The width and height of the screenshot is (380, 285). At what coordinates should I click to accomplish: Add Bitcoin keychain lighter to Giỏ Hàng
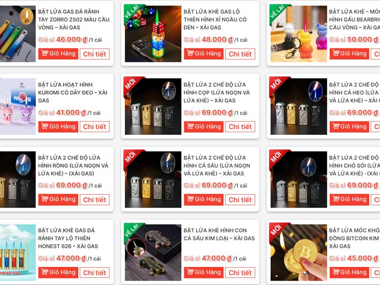(x=349, y=273)
